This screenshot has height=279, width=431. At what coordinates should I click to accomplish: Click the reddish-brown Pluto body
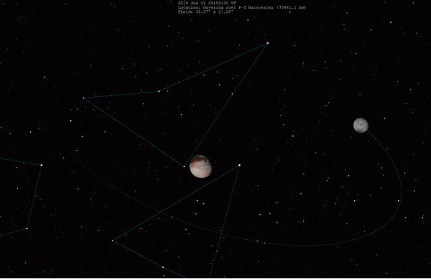click(x=200, y=166)
